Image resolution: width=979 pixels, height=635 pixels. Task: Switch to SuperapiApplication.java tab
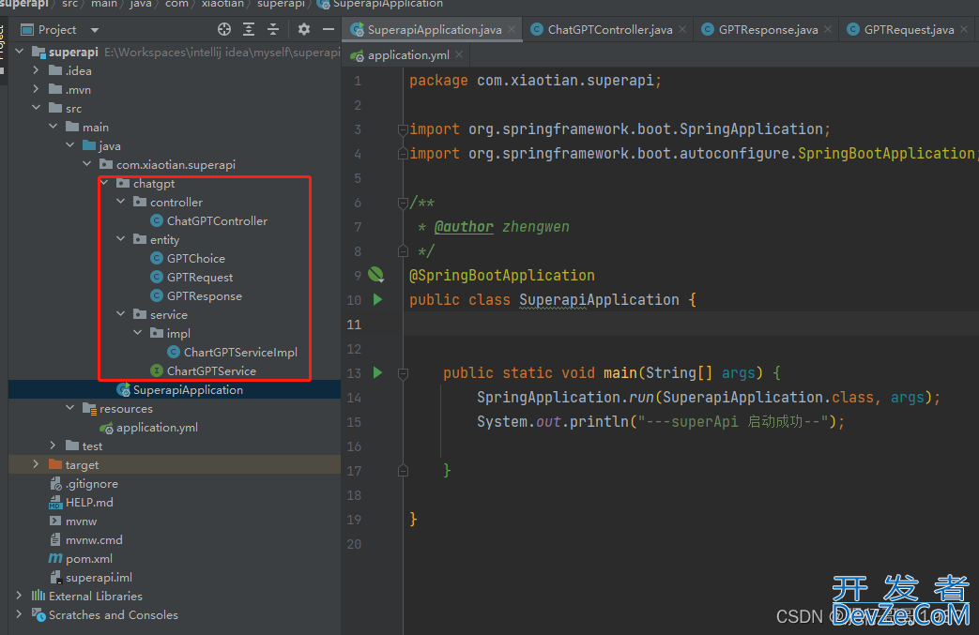(434, 29)
